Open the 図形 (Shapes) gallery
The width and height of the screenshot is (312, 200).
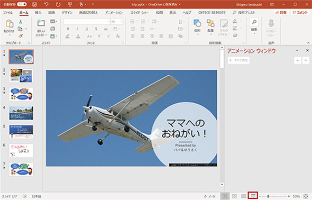(197, 28)
